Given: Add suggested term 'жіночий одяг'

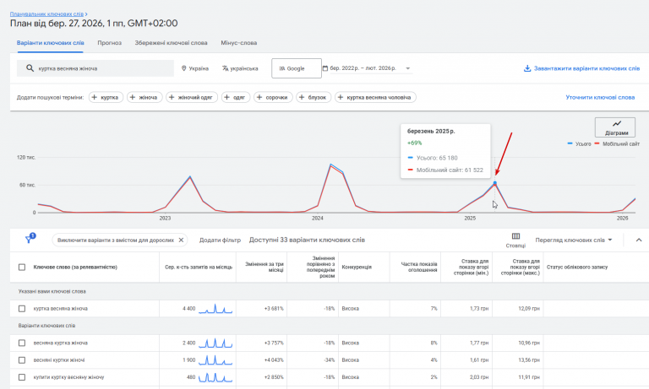Looking at the screenshot, I should (x=194, y=98).
